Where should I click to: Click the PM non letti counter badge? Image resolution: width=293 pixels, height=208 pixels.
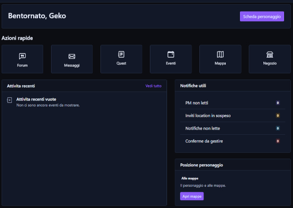[278, 102]
